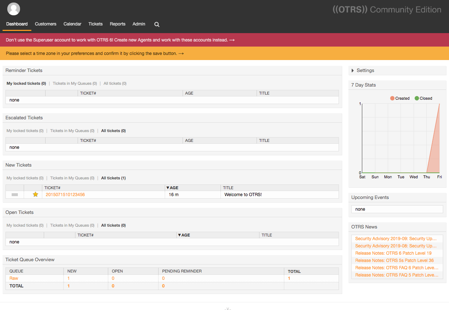Sort New Tickets by Age column
449x310 pixels.
pyautogui.click(x=172, y=188)
